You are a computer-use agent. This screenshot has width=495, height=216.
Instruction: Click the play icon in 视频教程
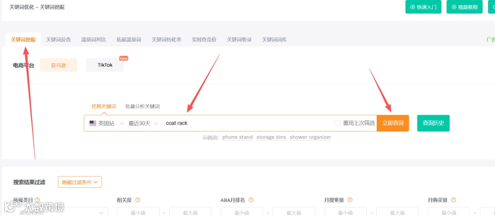pyautogui.click(x=454, y=7)
